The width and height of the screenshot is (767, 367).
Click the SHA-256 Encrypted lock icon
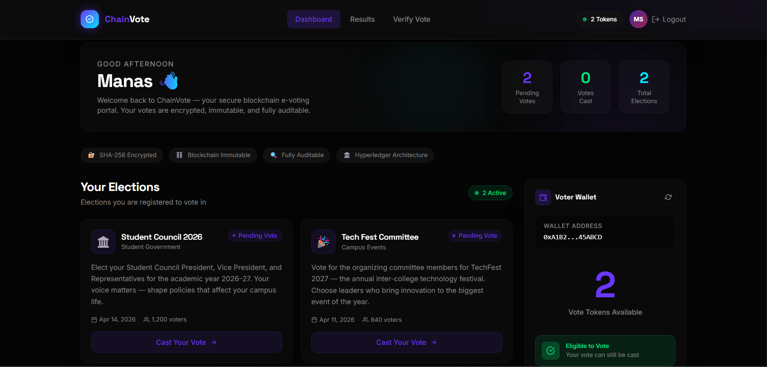click(92, 155)
